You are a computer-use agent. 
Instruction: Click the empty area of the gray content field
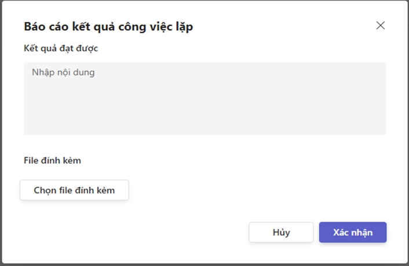tap(232, 110)
